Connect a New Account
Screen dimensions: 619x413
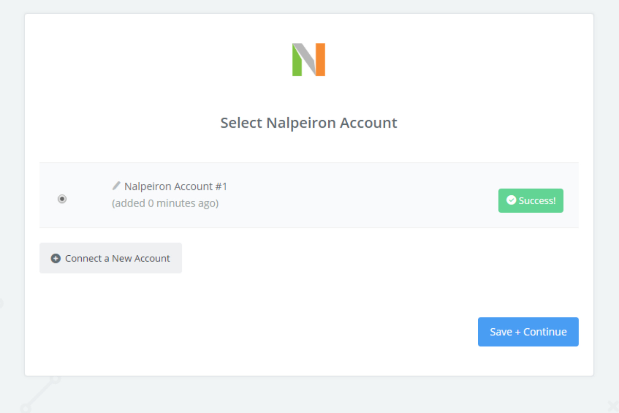point(111,258)
